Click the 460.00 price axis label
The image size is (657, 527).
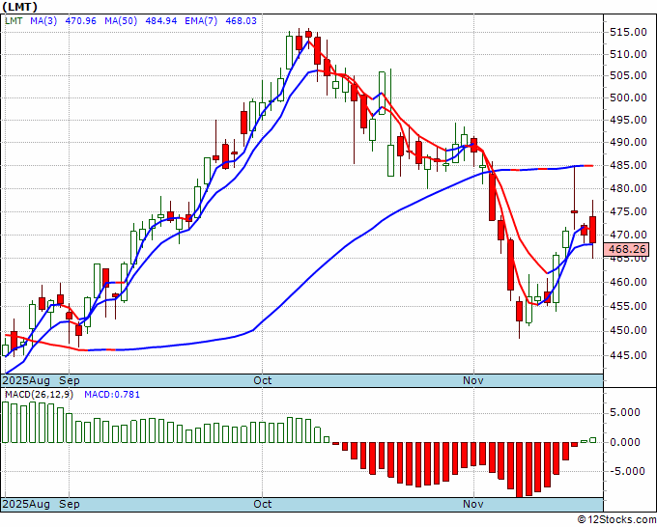pyautogui.click(x=627, y=282)
